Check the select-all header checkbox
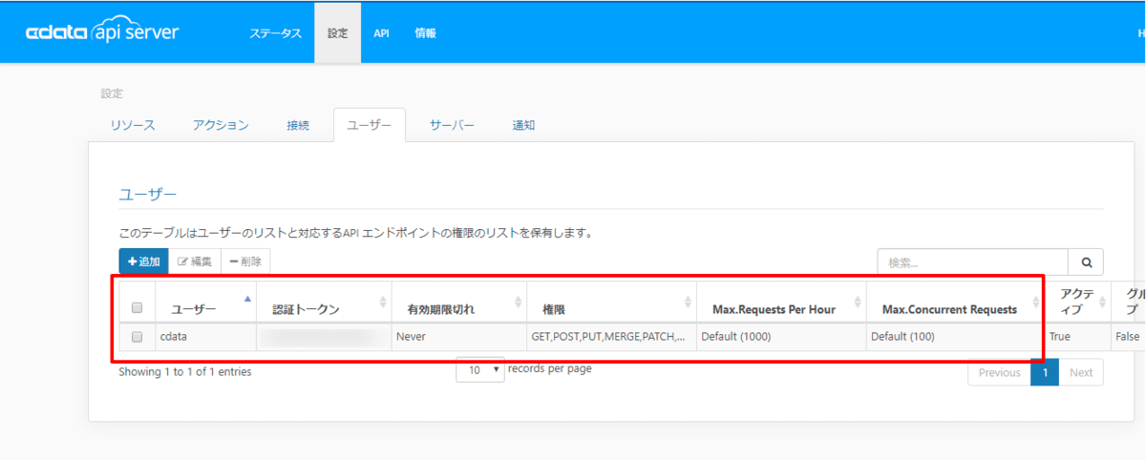The height and width of the screenshot is (460, 1146). click(137, 307)
